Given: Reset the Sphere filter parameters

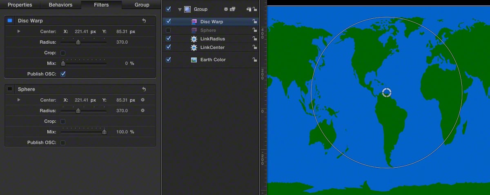Looking at the screenshot, I should click(x=144, y=89).
